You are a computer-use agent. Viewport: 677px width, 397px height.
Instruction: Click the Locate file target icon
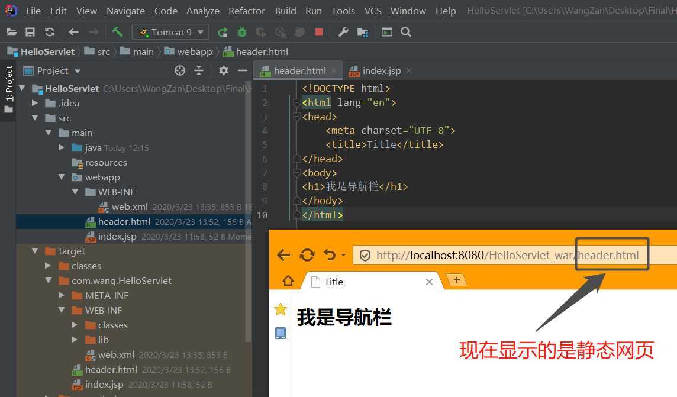tap(180, 70)
